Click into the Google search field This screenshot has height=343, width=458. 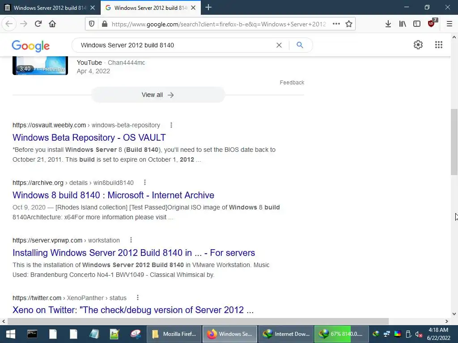175,45
